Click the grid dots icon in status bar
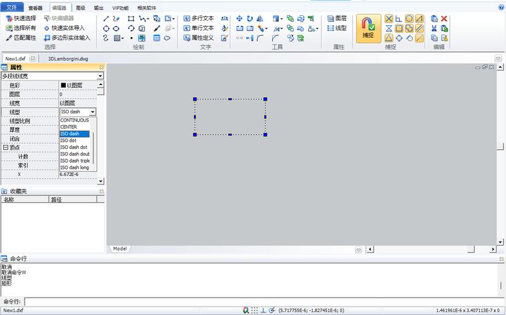Screen dimensions: 506x315 click(255, 310)
